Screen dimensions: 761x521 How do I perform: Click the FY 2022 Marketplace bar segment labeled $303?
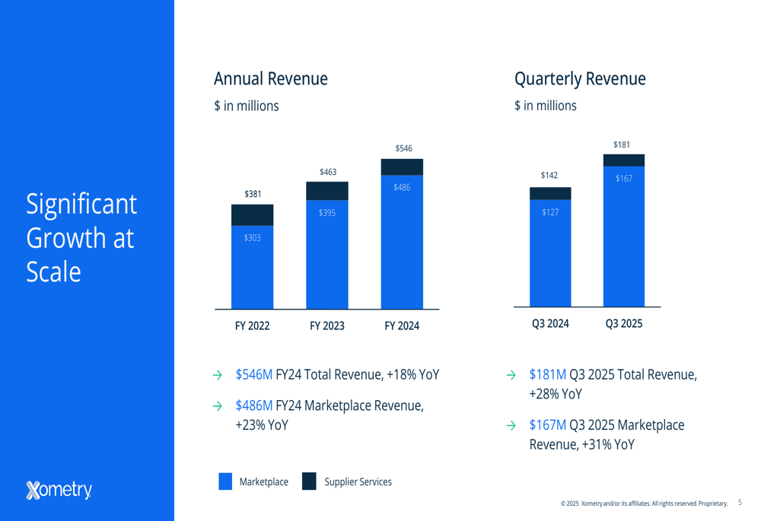tap(252, 266)
